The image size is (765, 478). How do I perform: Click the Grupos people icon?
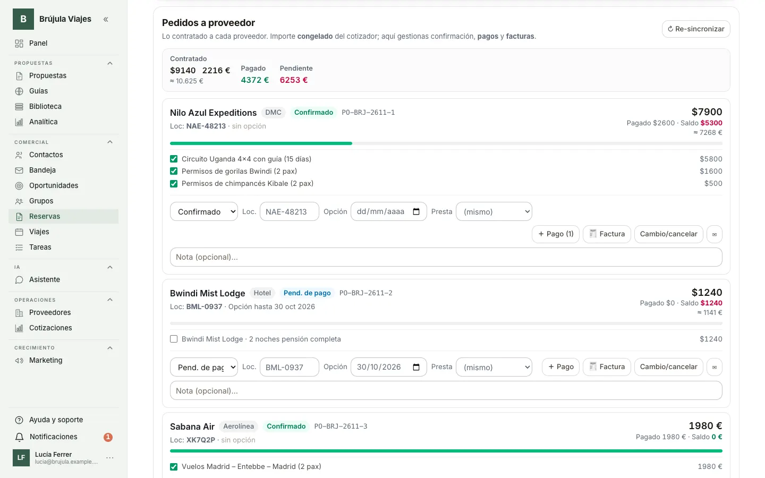(19, 201)
